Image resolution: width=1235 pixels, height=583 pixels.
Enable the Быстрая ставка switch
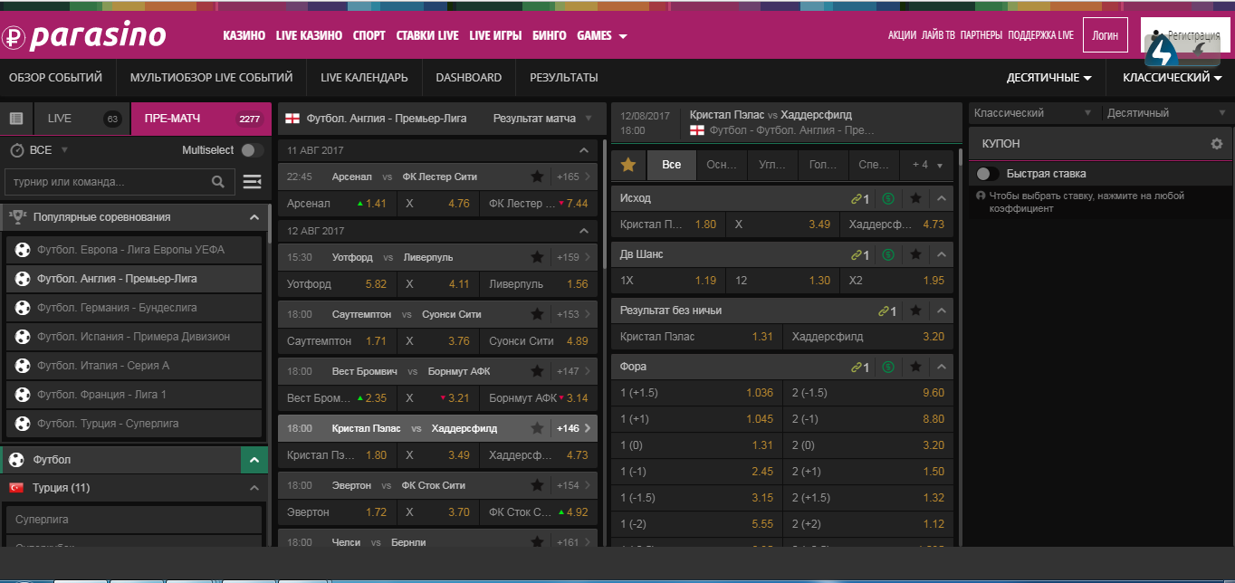(x=988, y=174)
